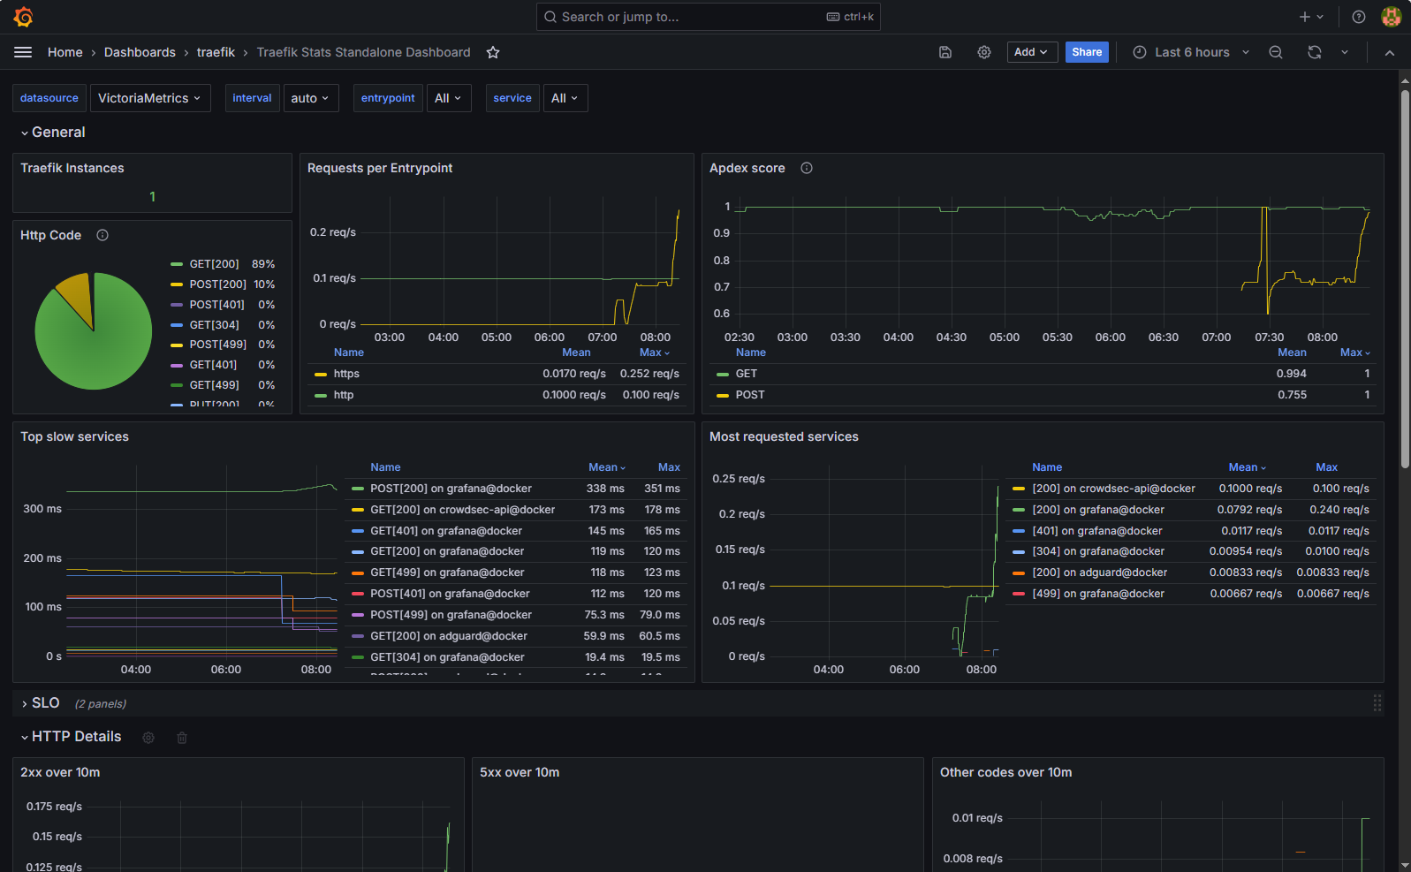Open the 2xx over 10m panel title

pyautogui.click(x=60, y=772)
